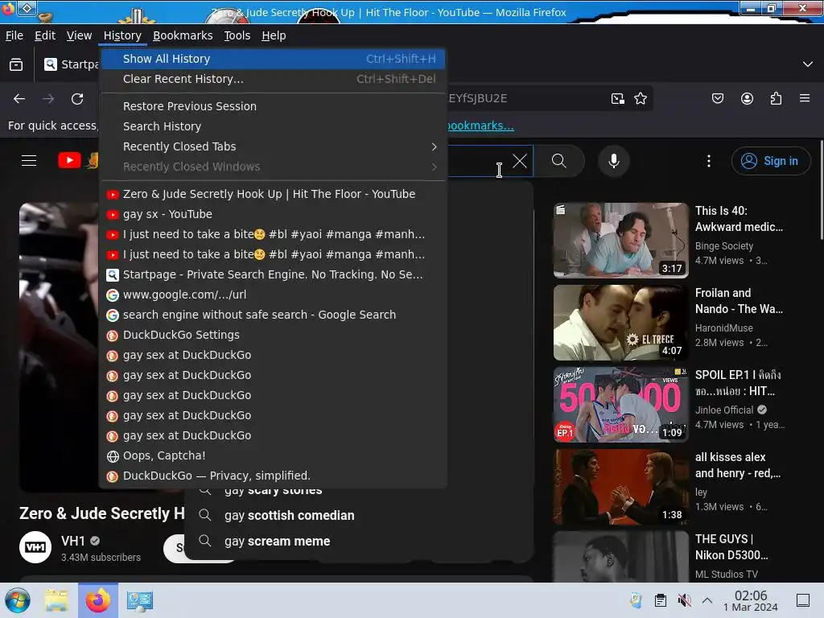
Task: Open the Firefox account icon
Action: 747,98
